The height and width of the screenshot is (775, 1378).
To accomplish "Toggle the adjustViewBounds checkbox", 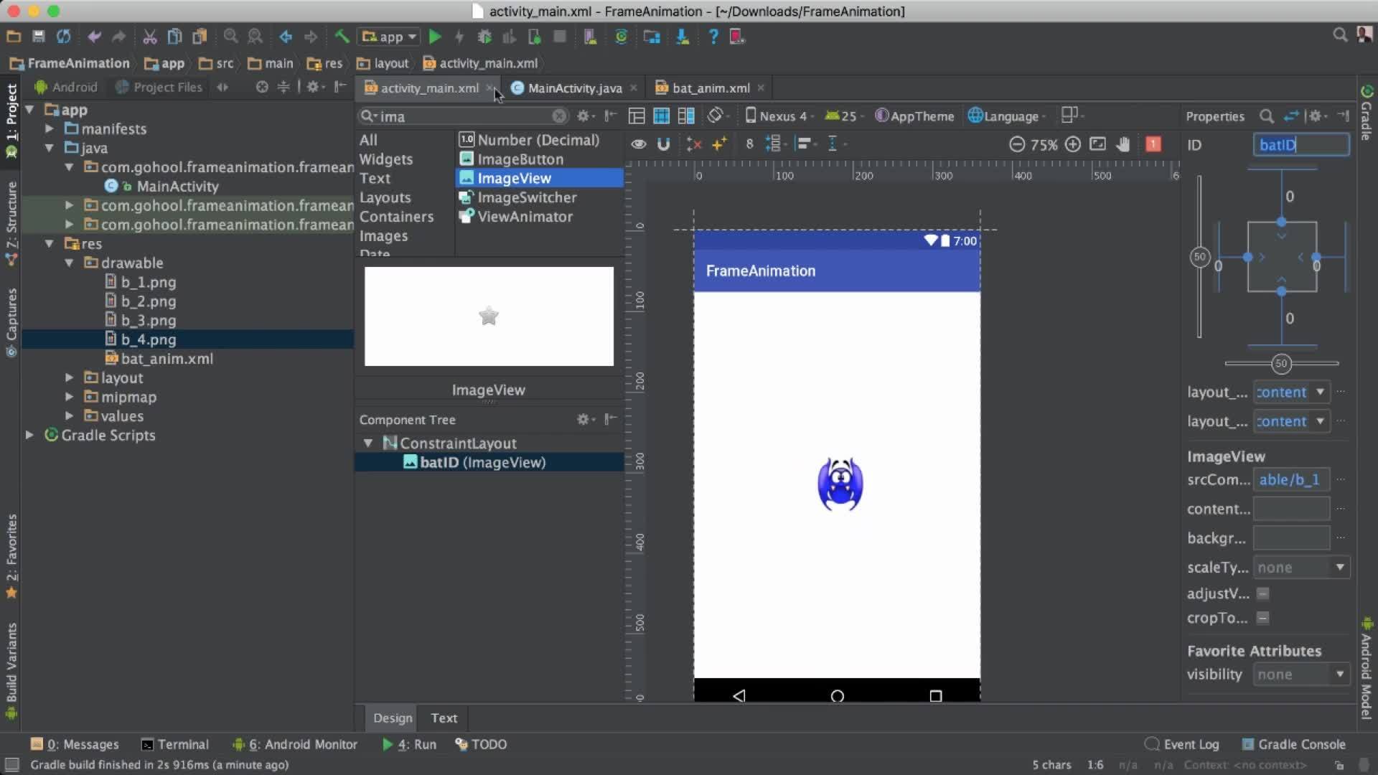I will tap(1263, 593).
